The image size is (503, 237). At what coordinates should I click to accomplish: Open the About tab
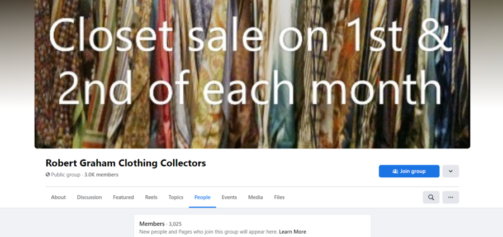pyautogui.click(x=58, y=197)
